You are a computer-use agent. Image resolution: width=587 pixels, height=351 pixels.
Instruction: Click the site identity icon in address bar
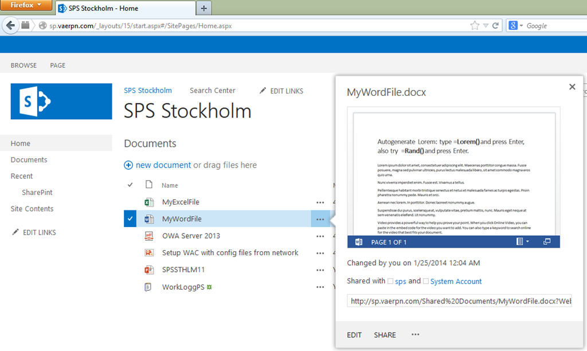coord(42,25)
